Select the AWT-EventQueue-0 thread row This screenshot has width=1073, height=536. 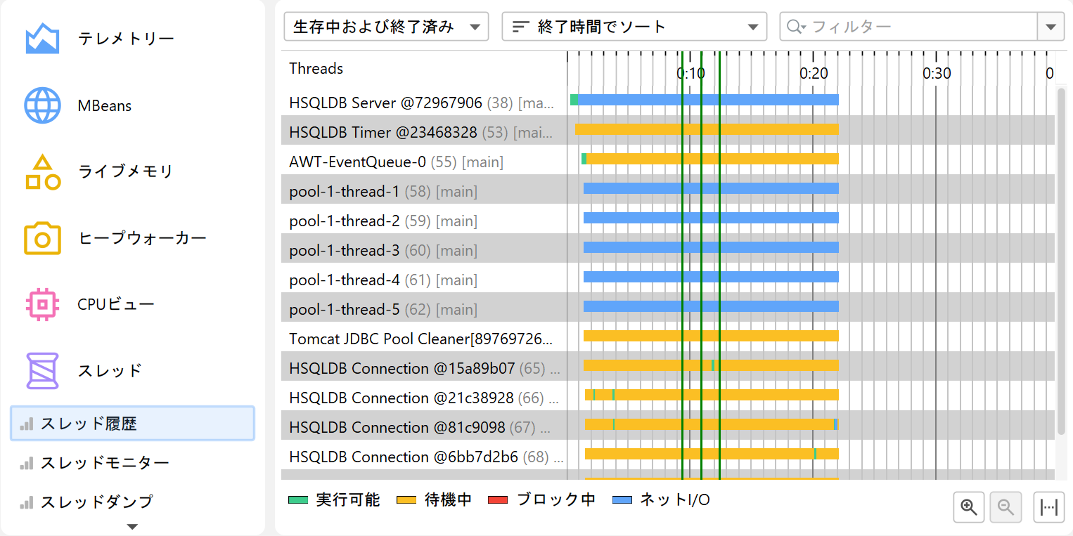click(357, 162)
